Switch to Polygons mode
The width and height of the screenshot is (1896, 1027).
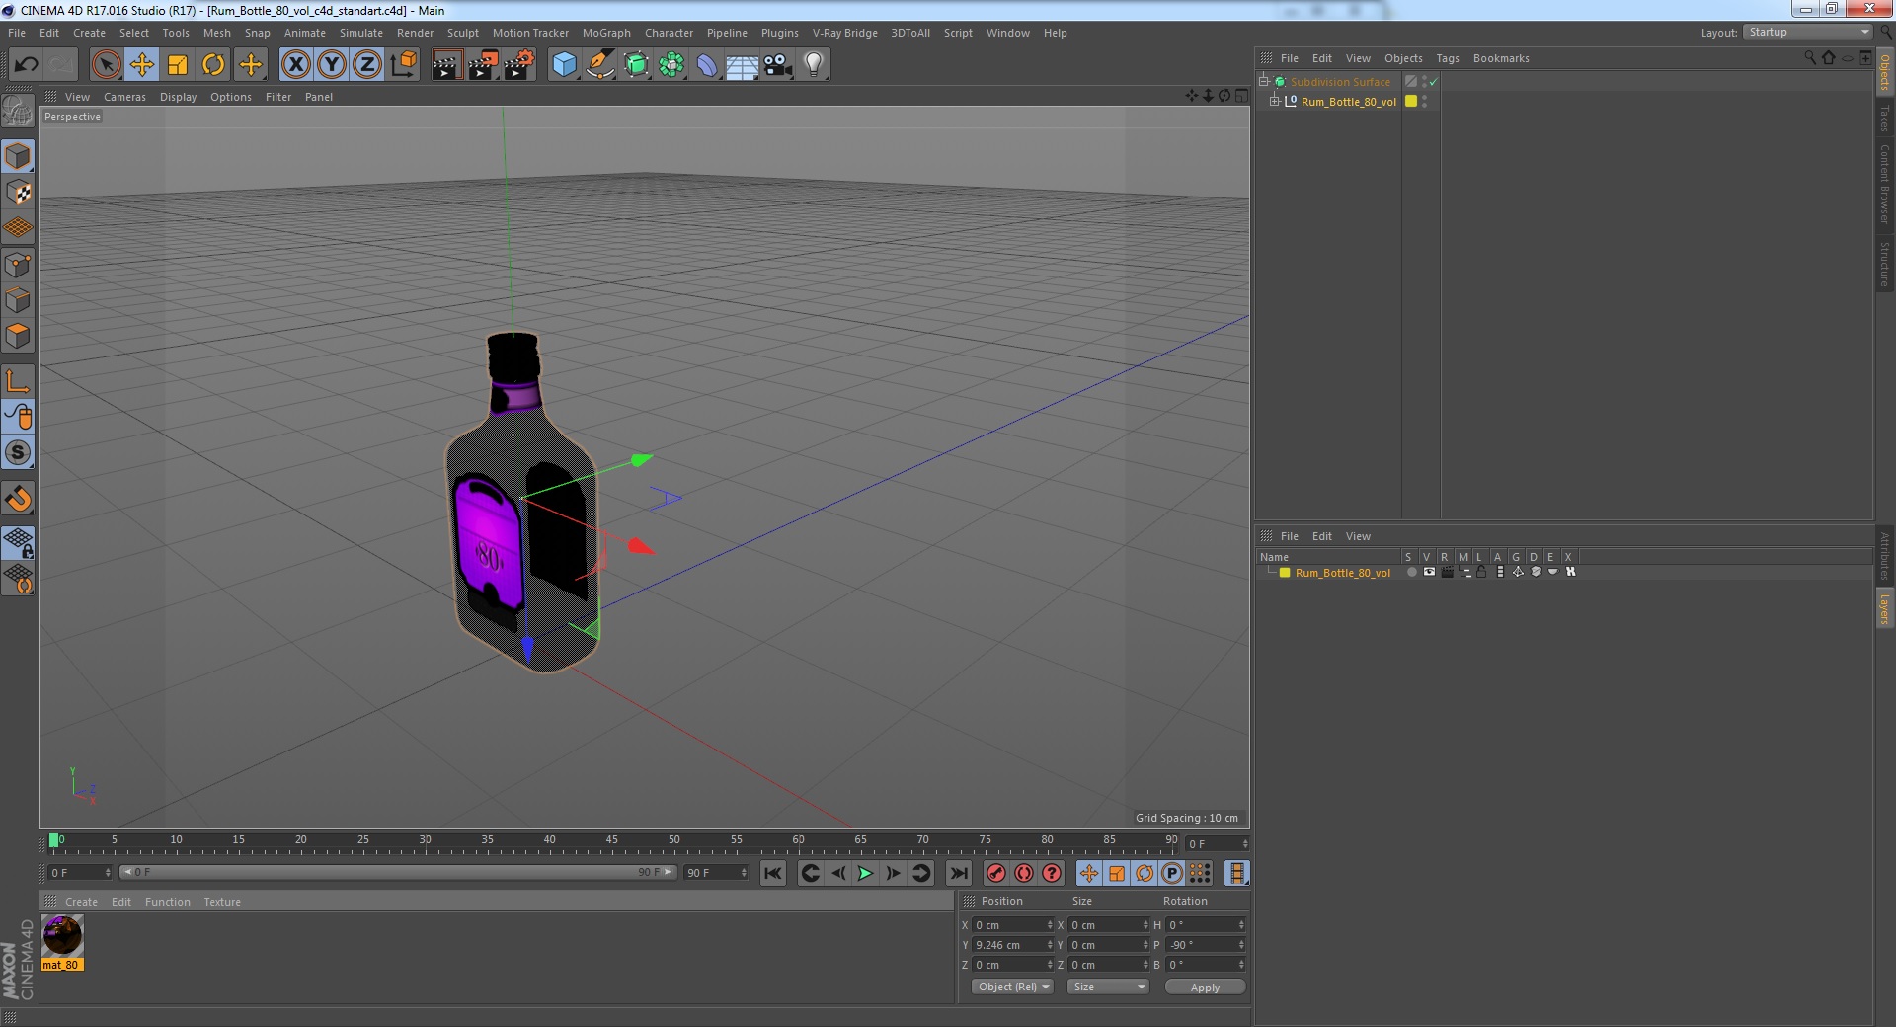pos(18,336)
